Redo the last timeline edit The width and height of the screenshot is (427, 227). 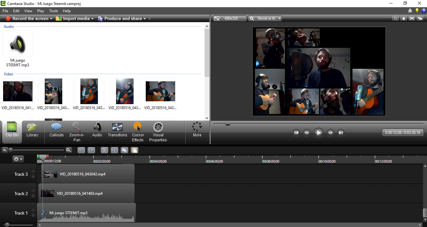(x=91, y=150)
